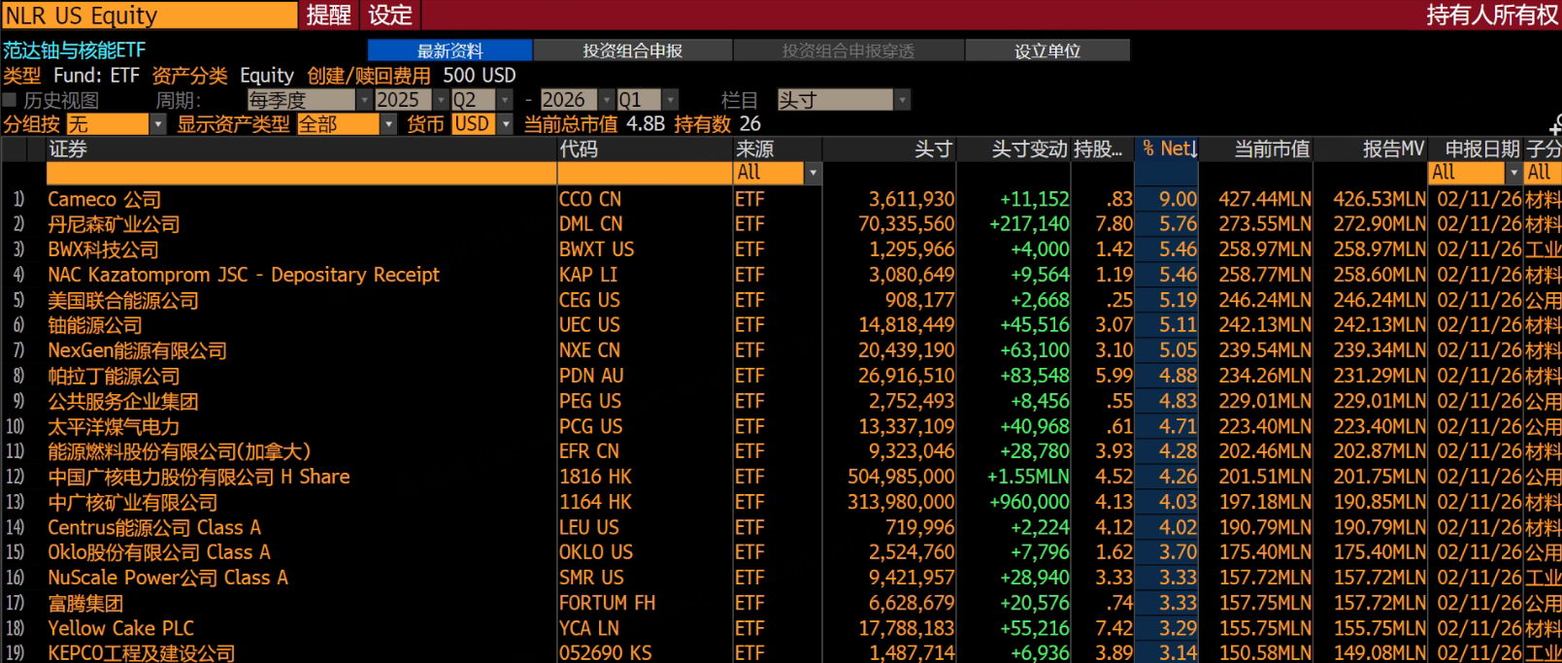This screenshot has width=1562, height=663.
Task: Expand the 来源 All filter dropdown
Action: [x=813, y=173]
